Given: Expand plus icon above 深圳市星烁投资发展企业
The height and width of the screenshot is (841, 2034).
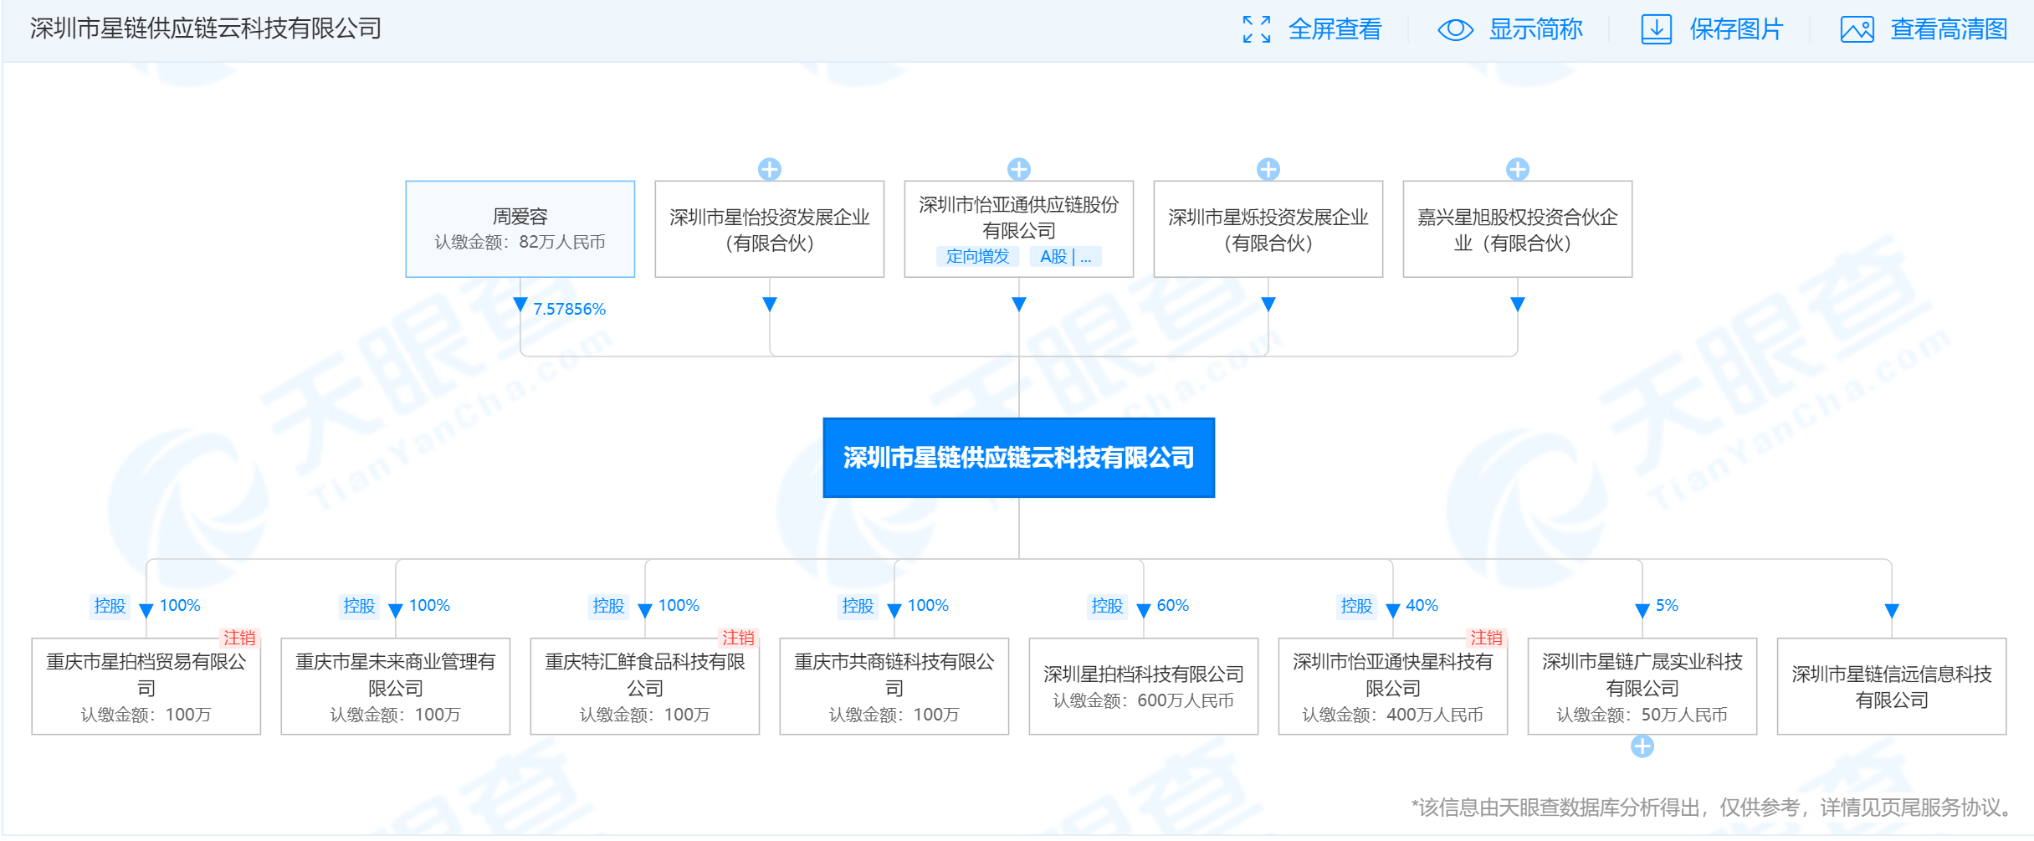Looking at the screenshot, I should click(x=1268, y=169).
